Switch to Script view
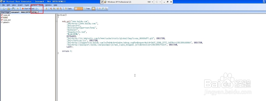The width and height of the screenshot is (266, 101). click(78, 8)
